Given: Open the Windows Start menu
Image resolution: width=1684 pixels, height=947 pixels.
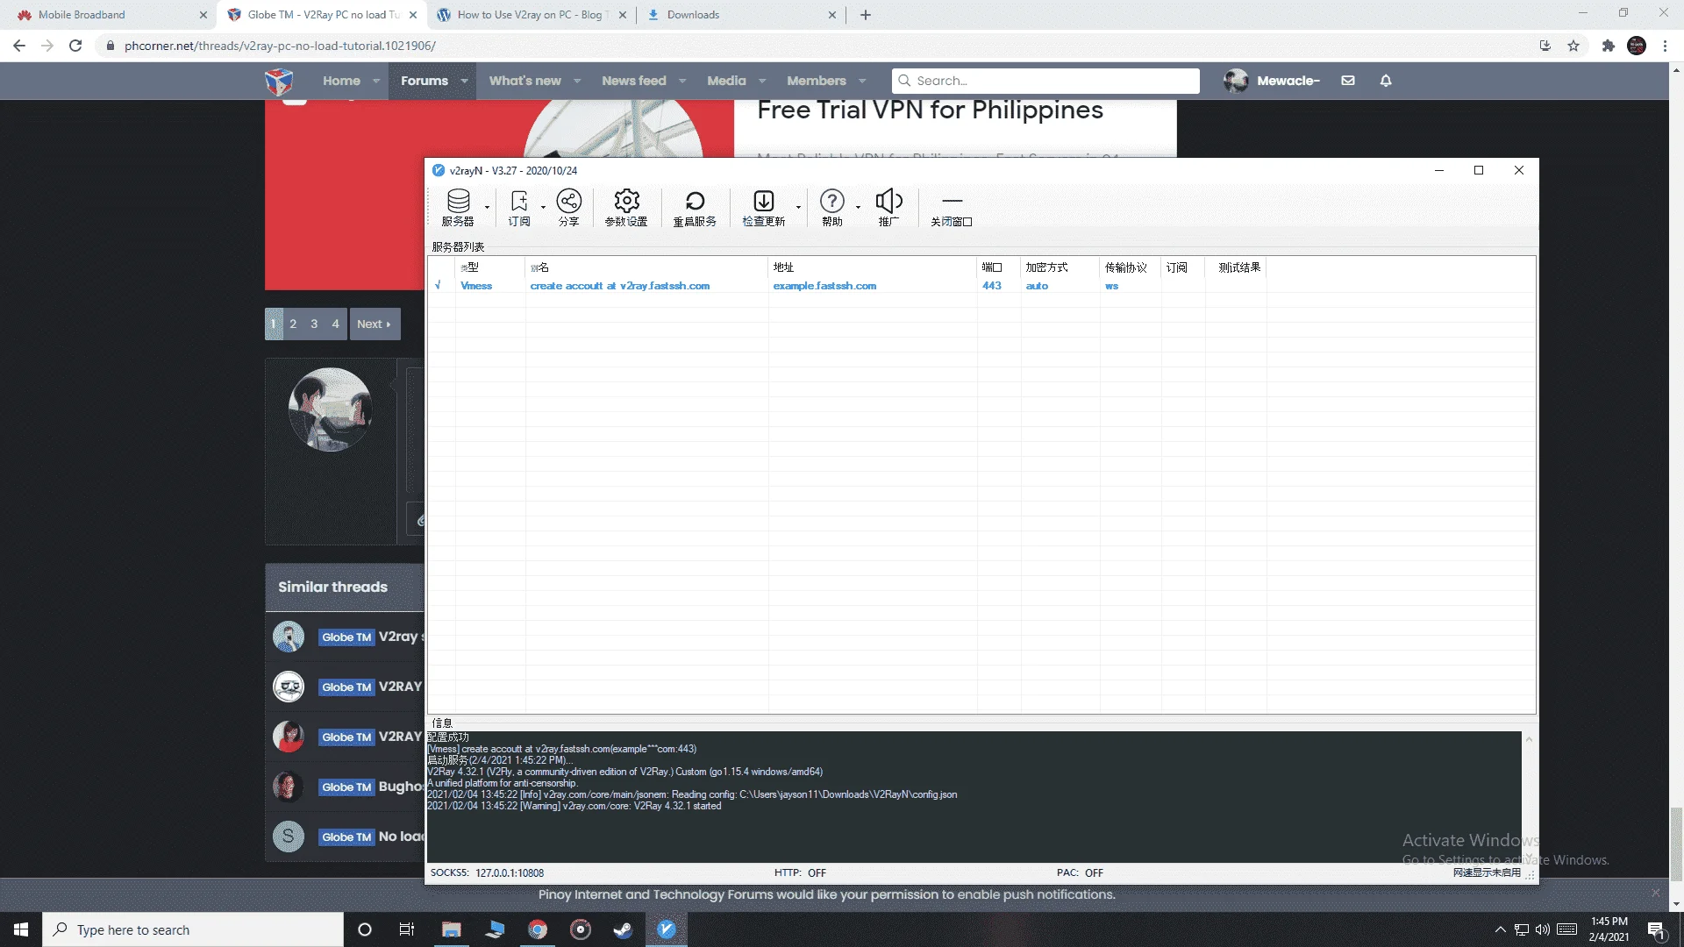Looking at the screenshot, I should (21, 929).
